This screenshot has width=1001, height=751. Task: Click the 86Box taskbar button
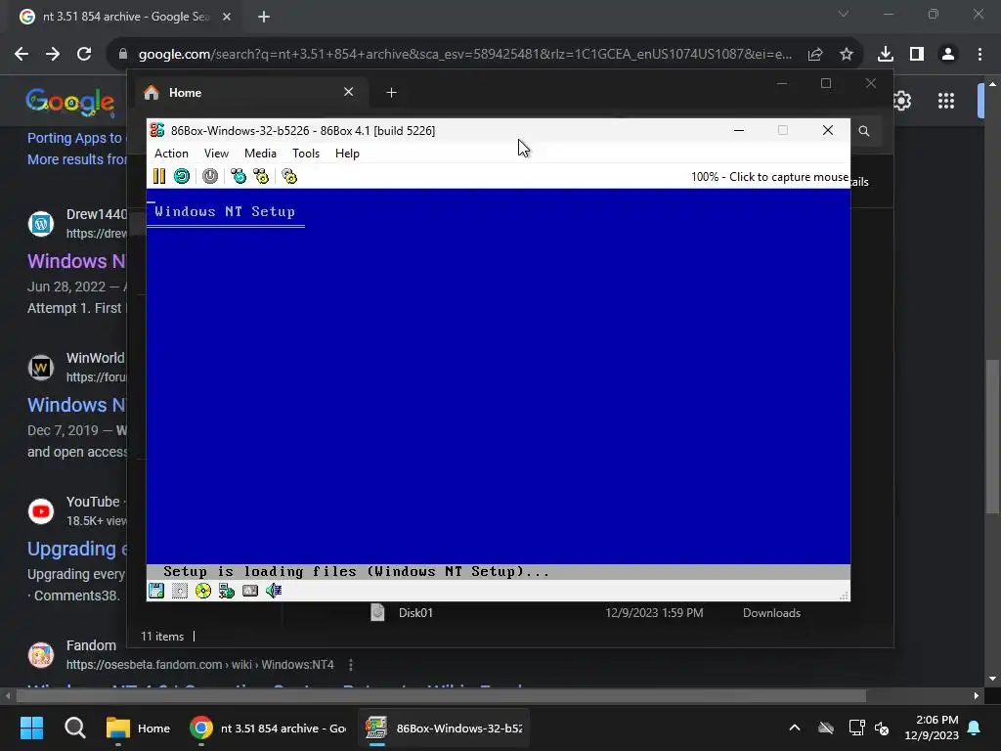(x=444, y=728)
